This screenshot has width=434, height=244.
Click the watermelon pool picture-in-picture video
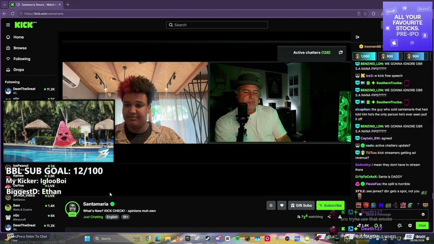point(59,131)
